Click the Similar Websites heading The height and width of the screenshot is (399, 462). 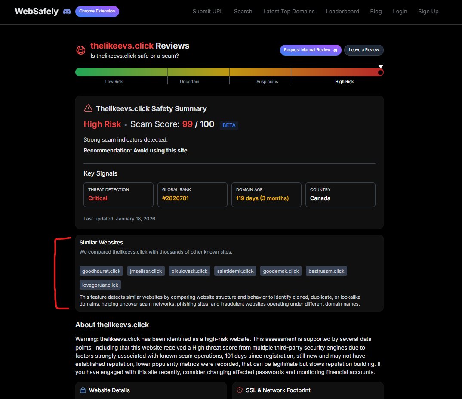point(101,242)
